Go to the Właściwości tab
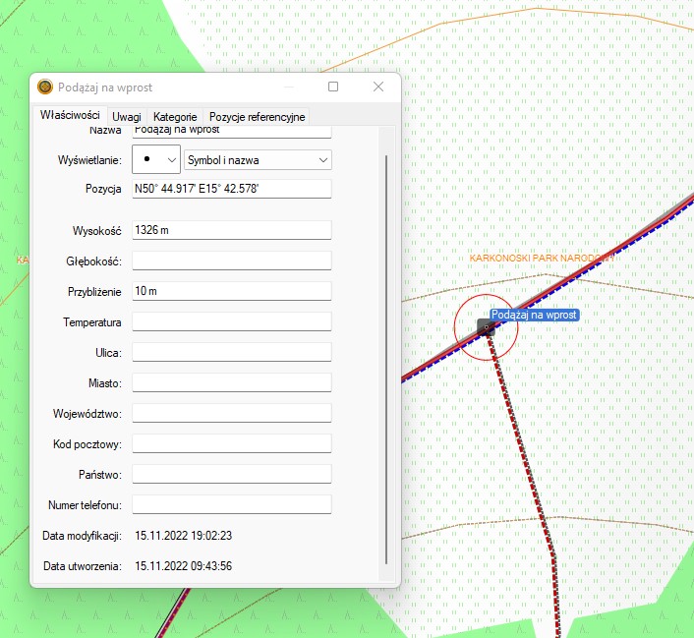 tap(70, 115)
